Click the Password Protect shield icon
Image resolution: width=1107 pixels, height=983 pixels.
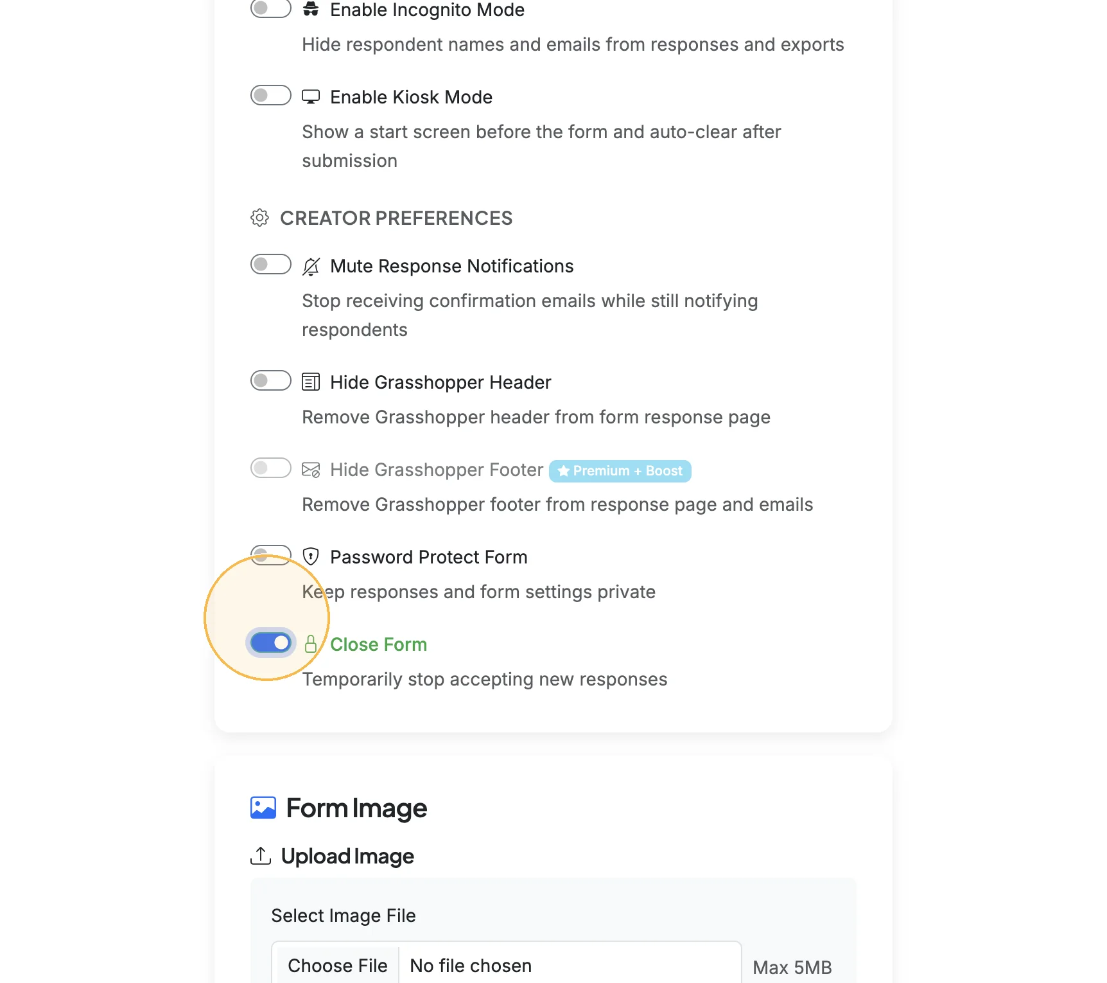pyautogui.click(x=311, y=556)
